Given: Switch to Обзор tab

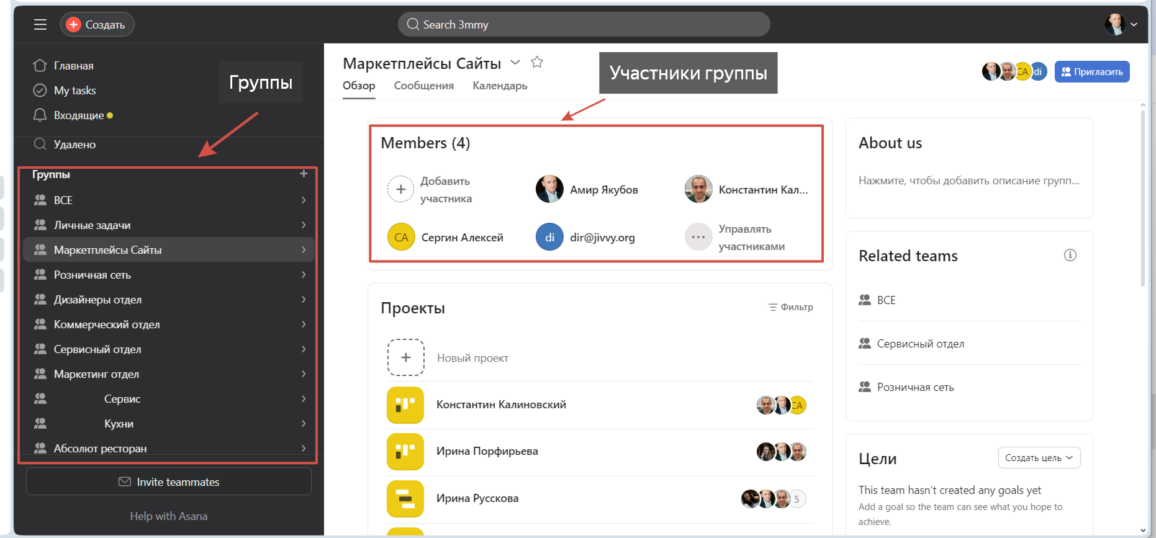Looking at the screenshot, I should tap(359, 86).
